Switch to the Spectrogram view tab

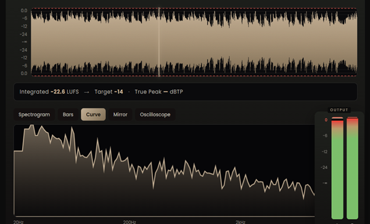pos(34,114)
